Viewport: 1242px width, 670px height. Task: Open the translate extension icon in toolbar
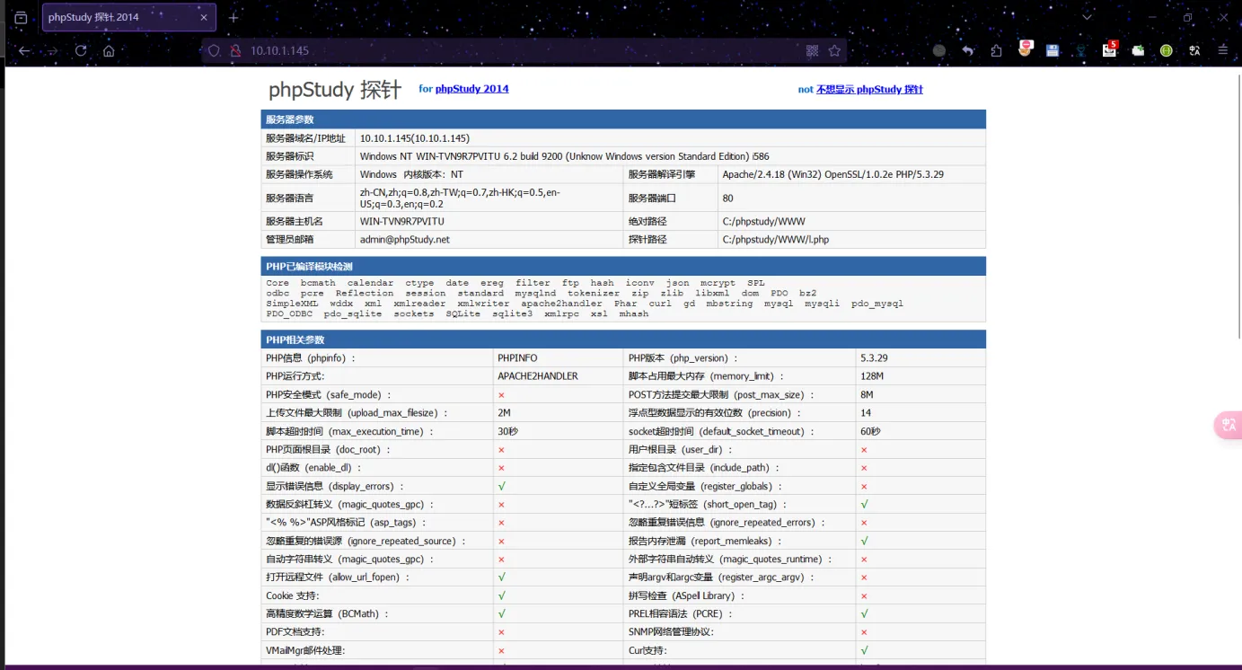1194,51
